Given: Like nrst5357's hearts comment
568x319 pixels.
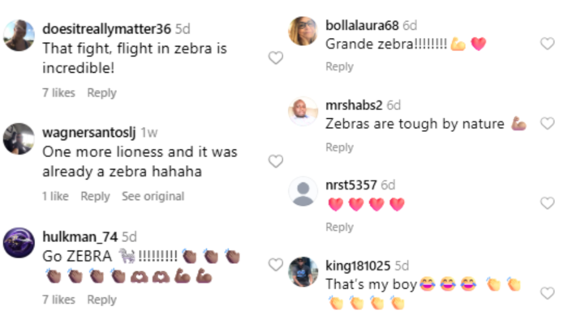Looking at the screenshot, I should click(x=548, y=203).
